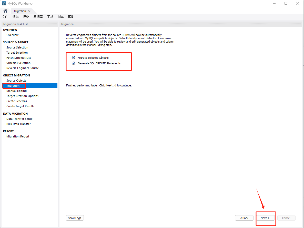Image resolution: width=304 pixels, height=228 pixels.
Task: Click the MySQL Workbench dolphin icon
Action: pos(4,4)
